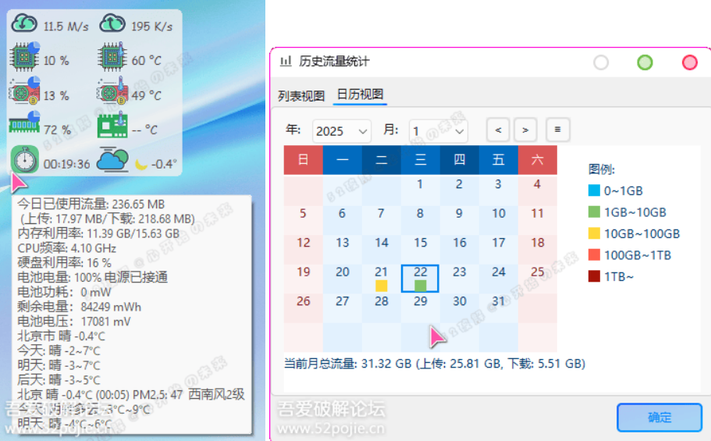711x441 pixels.
Task: Click the 49 °C GPU temperature value
Action: click(x=146, y=95)
